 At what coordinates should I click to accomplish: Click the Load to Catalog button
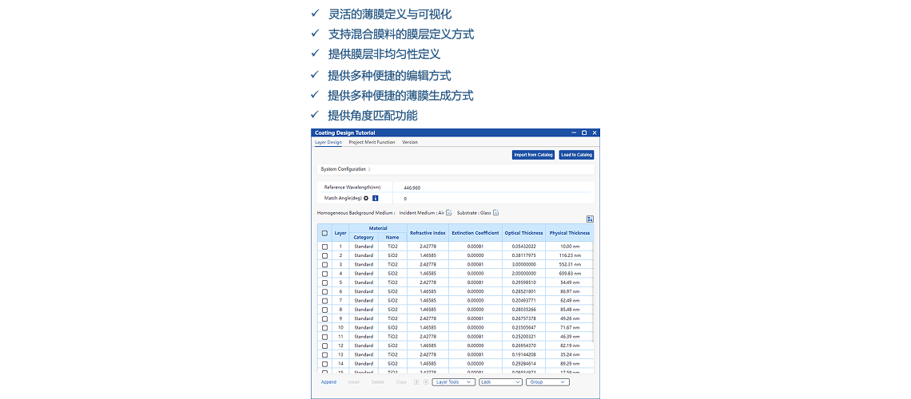coord(576,155)
